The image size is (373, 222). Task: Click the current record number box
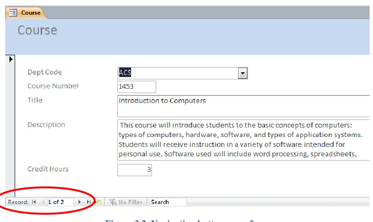(60, 202)
